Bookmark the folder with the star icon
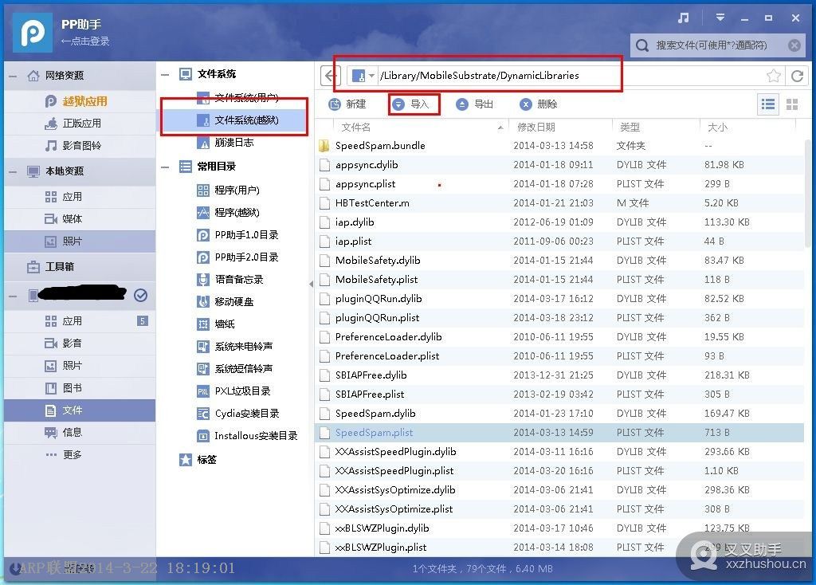 (x=773, y=76)
